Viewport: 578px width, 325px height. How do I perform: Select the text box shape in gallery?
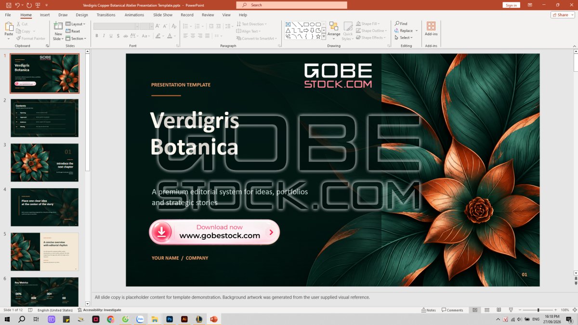tap(288, 24)
